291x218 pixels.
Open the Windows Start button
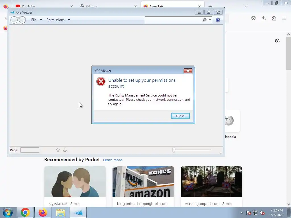[8, 212]
